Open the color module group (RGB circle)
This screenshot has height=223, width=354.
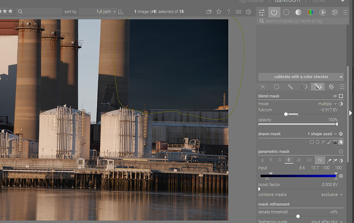(x=310, y=12)
